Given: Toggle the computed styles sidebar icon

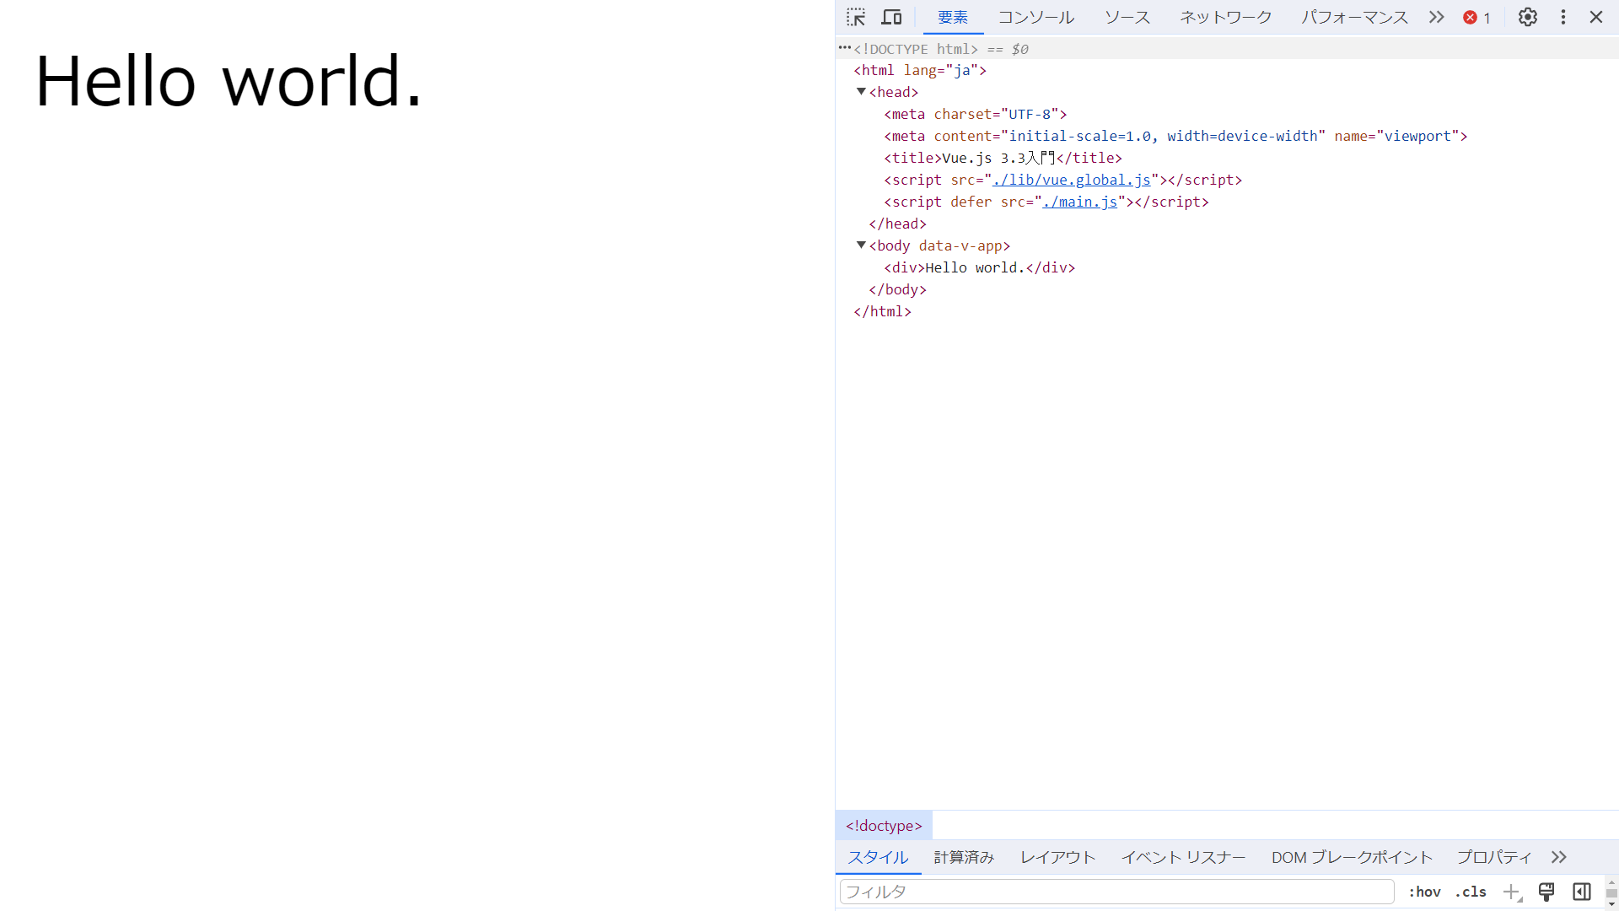Looking at the screenshot, I should (1582, 892).
